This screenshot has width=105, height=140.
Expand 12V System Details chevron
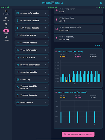(x=46, y=28)
